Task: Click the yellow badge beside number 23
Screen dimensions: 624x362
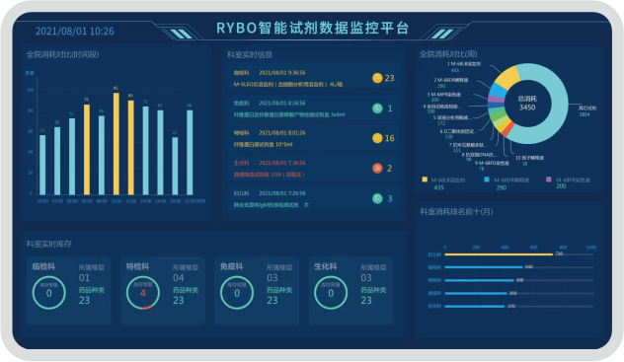Action: (377, 78)
